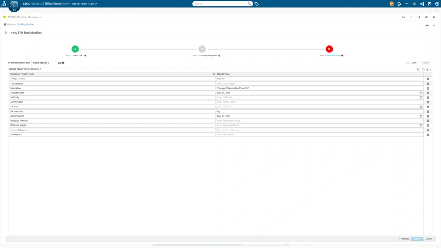Image resolution: width=441 pixels, height=248 pixels.
Task: Open the social network icon in top bar
Action: (x=422, y=4)
